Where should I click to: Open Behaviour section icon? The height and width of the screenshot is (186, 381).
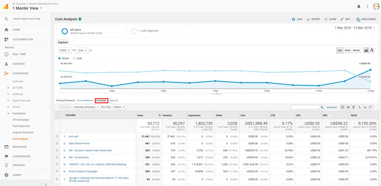tap(7, 147)
